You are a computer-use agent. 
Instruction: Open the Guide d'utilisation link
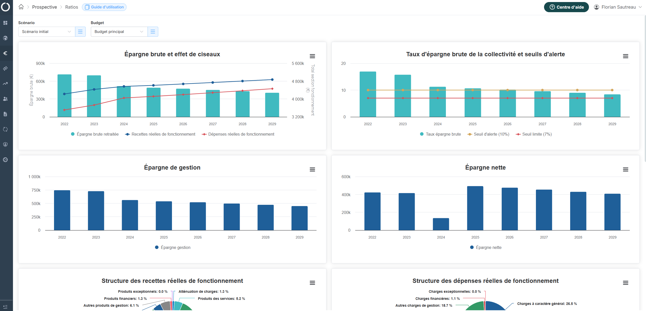[x=104, y=7]
